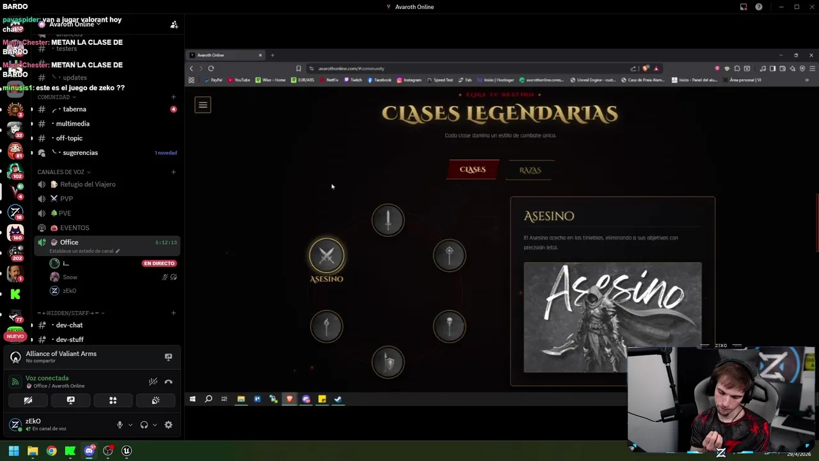Select the shield class icon at bottom
The height and width of the screenshot is (461, 819).
(x=388, y=362)
